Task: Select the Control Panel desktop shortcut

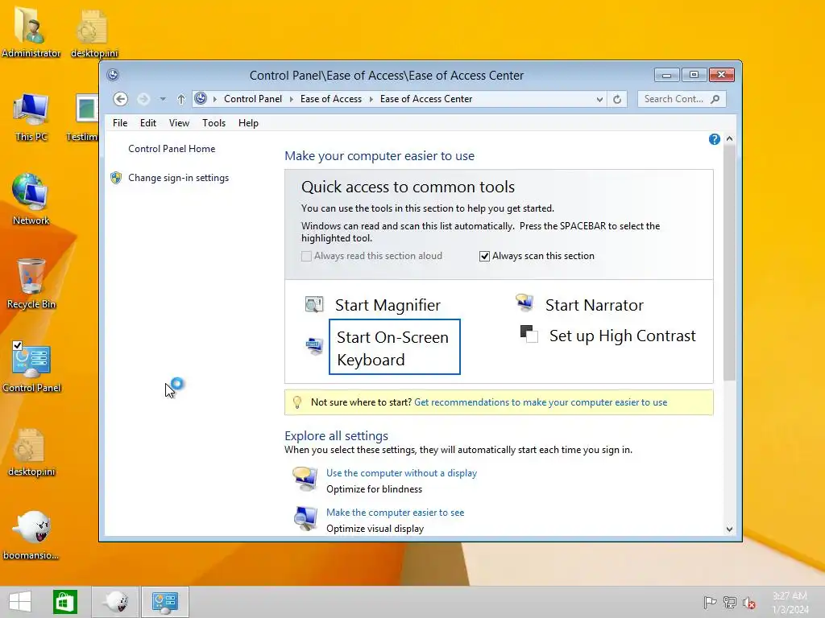Action: [x=31, y=367]
